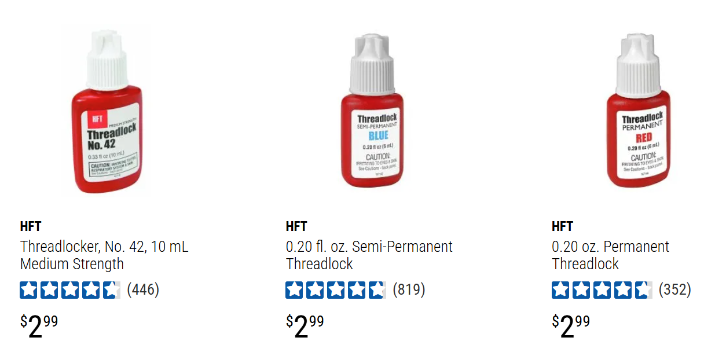Click star rating of Permanent Threadlock
This screenshot has width=704, height=363.
coord(602,289)
